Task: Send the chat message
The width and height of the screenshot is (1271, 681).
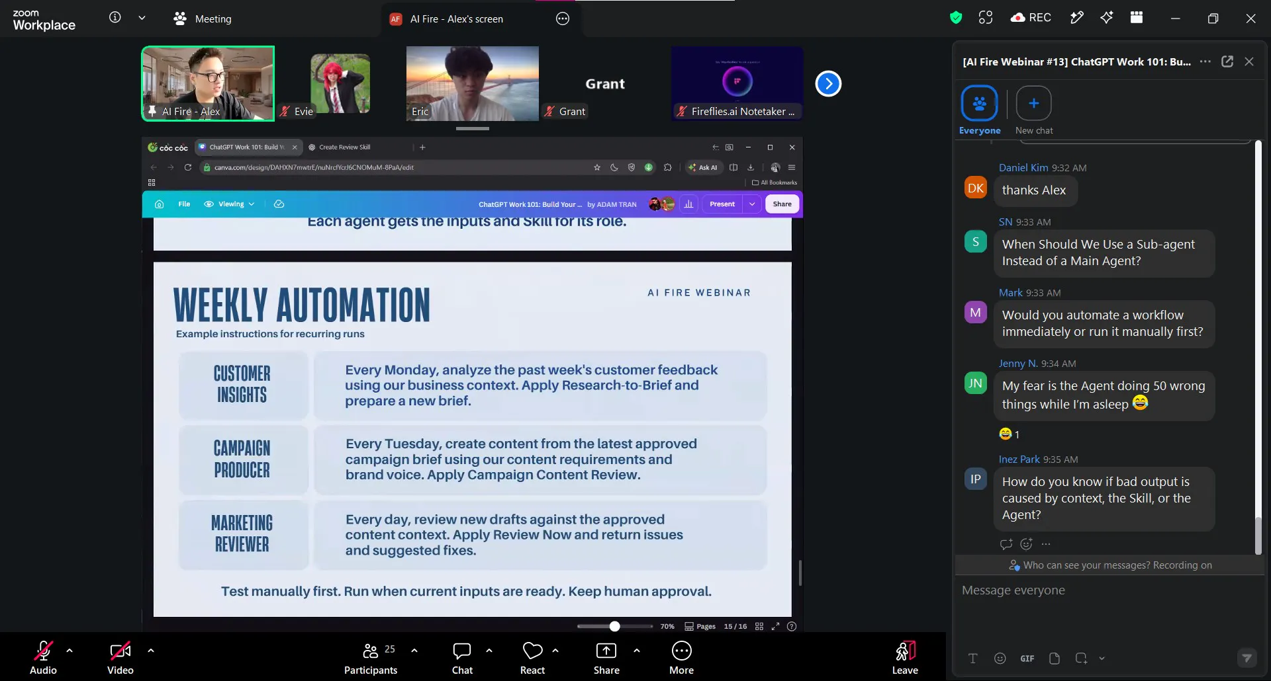Action: point(1247,658)
